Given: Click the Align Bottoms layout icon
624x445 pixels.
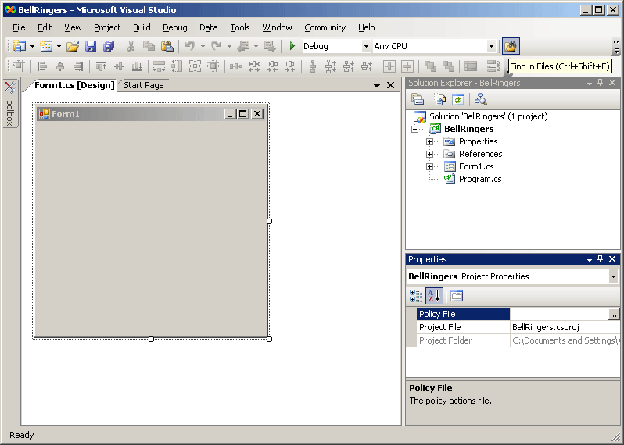Looking at the screenshot, I should (137, 66).
